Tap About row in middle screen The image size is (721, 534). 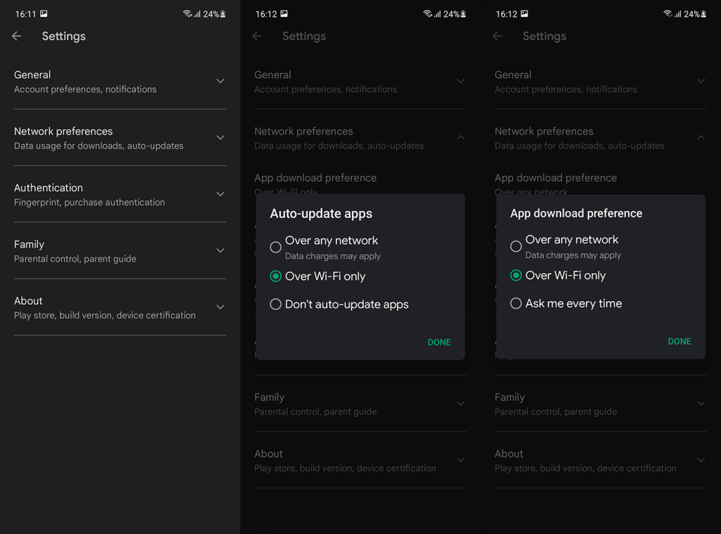pyautogui.click(x=360, y=461)
